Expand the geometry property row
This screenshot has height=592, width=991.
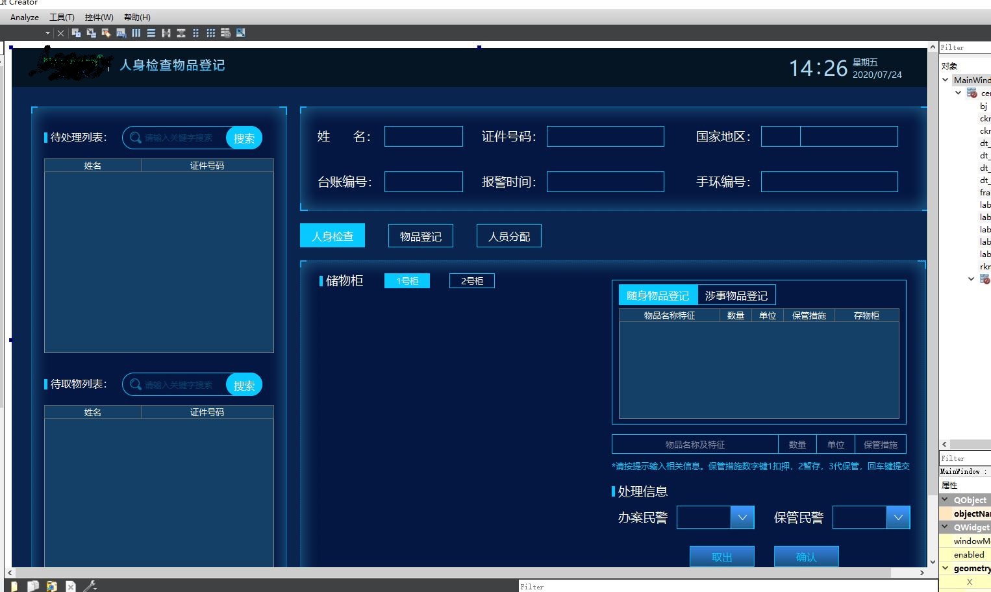tap(945, 568)
